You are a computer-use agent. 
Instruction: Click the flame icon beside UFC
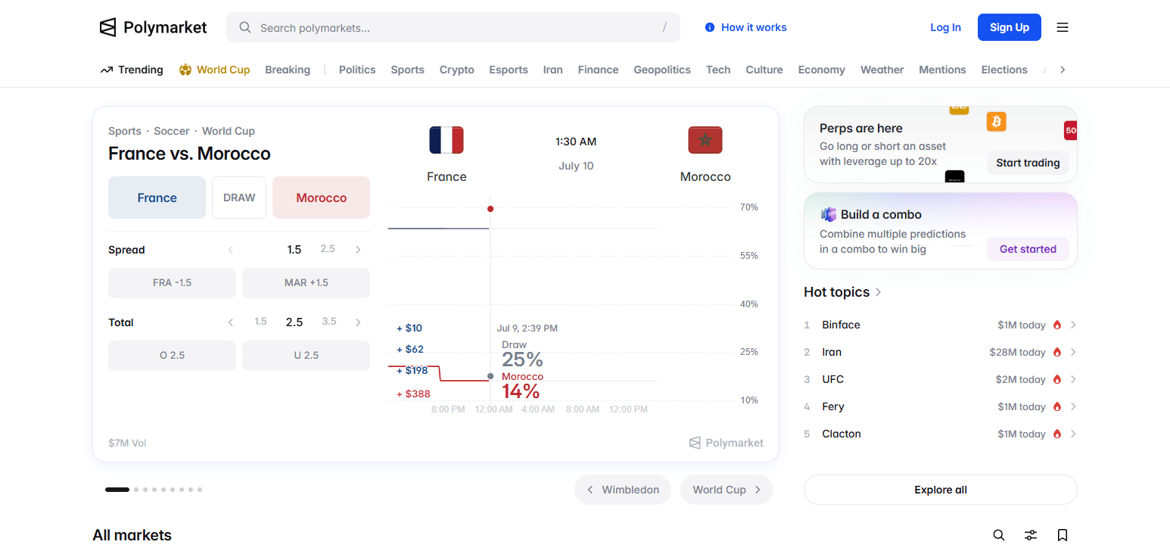(x=1057, y=379)
